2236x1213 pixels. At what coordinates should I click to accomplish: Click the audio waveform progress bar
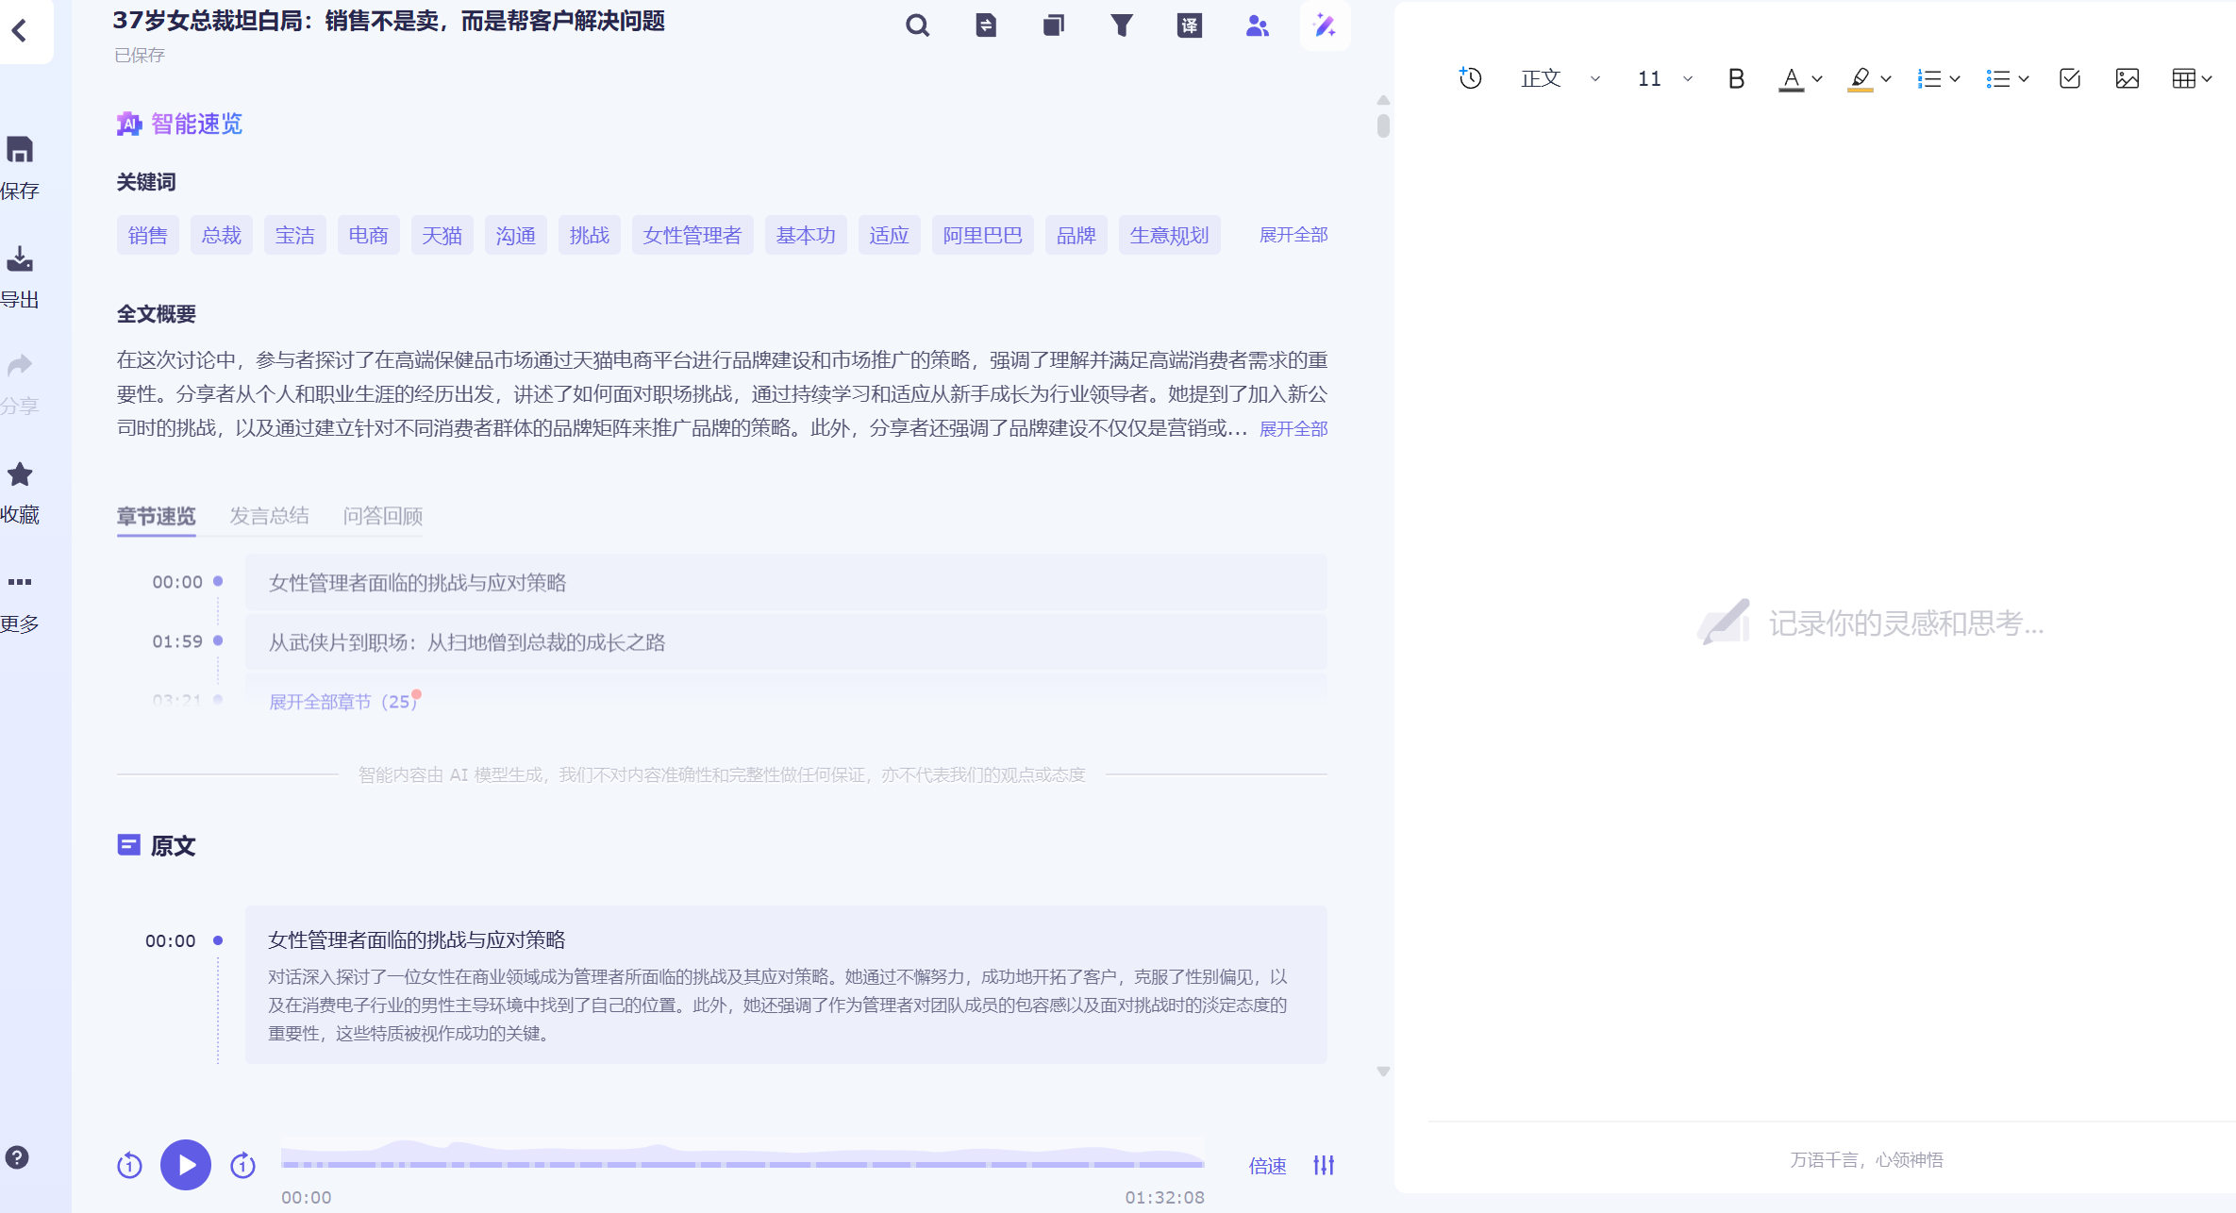pyautogui.click(x=742, y=1159)
